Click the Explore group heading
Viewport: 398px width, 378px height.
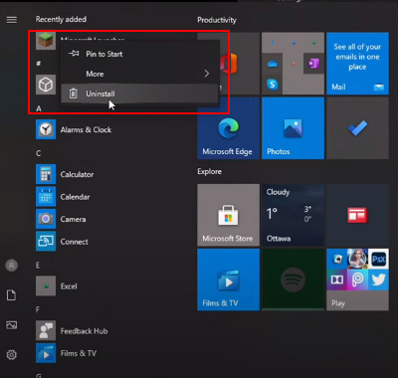tap(210, 172)
